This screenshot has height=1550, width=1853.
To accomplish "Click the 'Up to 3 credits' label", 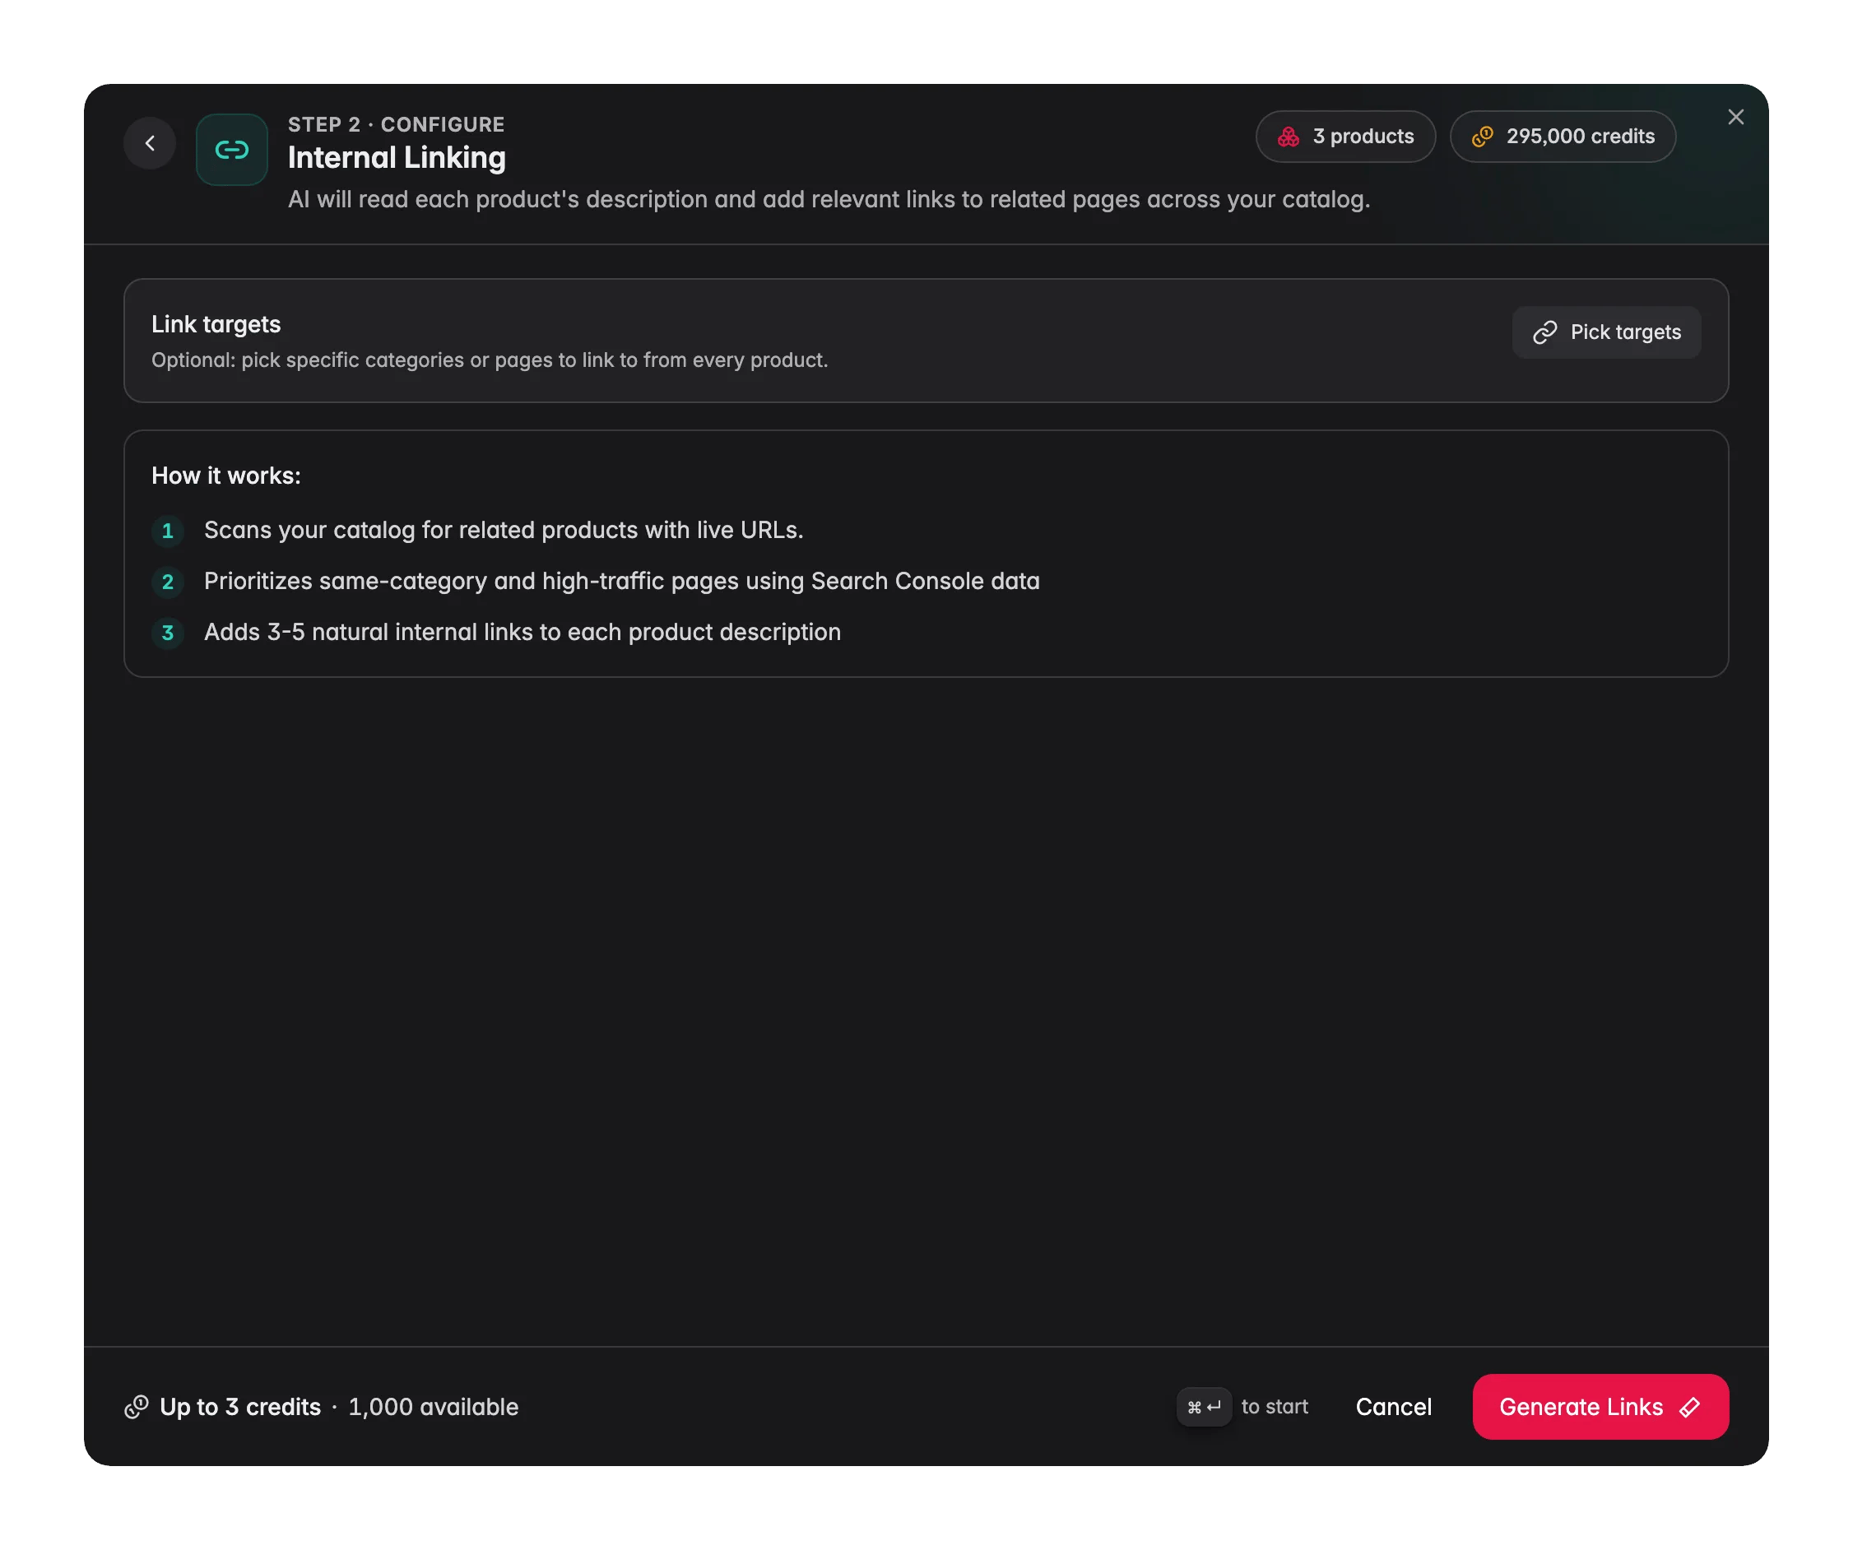I will [x=240, y=1407].
